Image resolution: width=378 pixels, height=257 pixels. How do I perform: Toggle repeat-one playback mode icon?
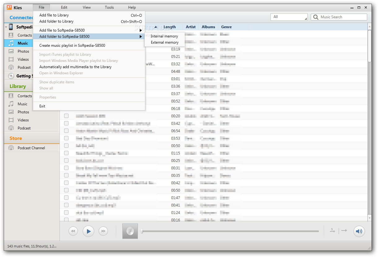(332, 231)
